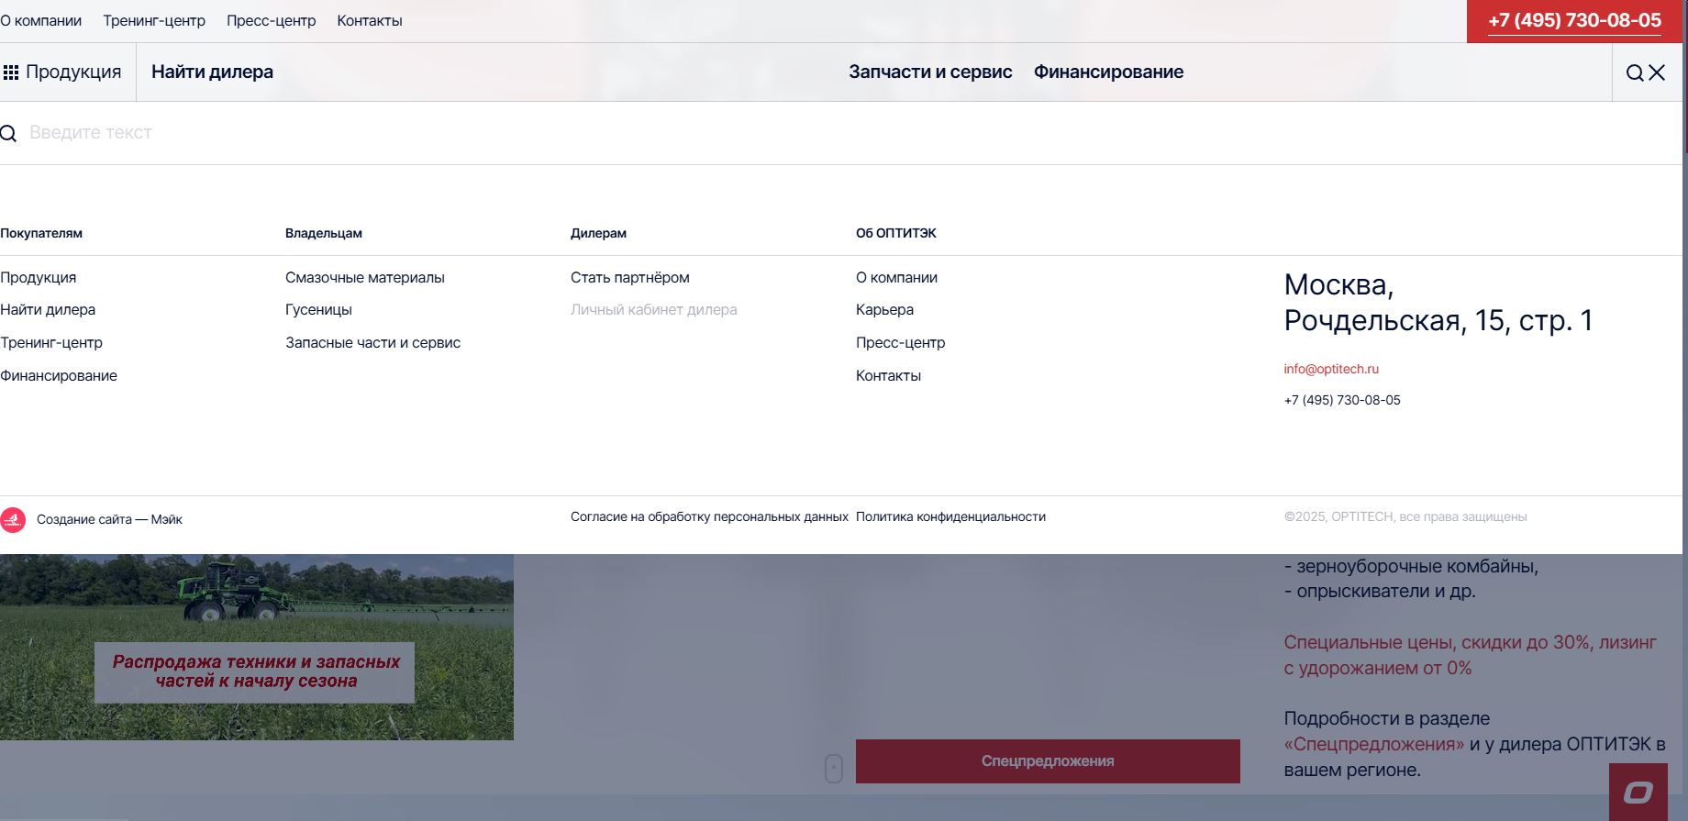
Task: Open Финансирование in the main navigation
Action: point(1108,72)
